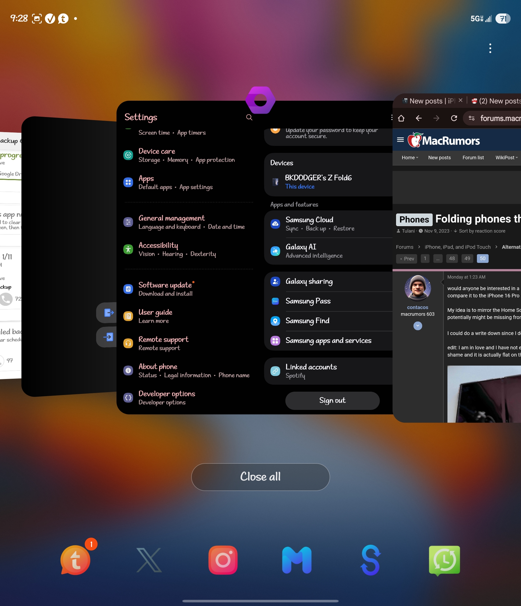Open the User guide icon
Viewport: 521px width, 606px height.
pos(128,316)
